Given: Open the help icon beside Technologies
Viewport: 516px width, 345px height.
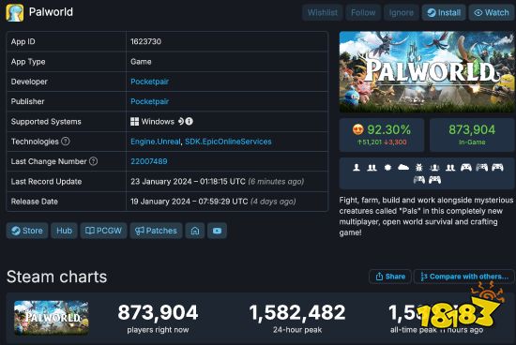Looking at the screenshot, I should click(66, 142).
